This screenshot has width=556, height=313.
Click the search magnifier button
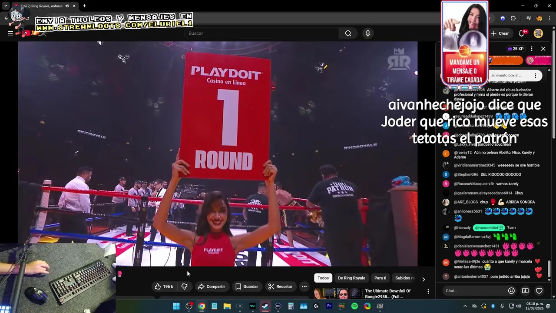[348, 33]
